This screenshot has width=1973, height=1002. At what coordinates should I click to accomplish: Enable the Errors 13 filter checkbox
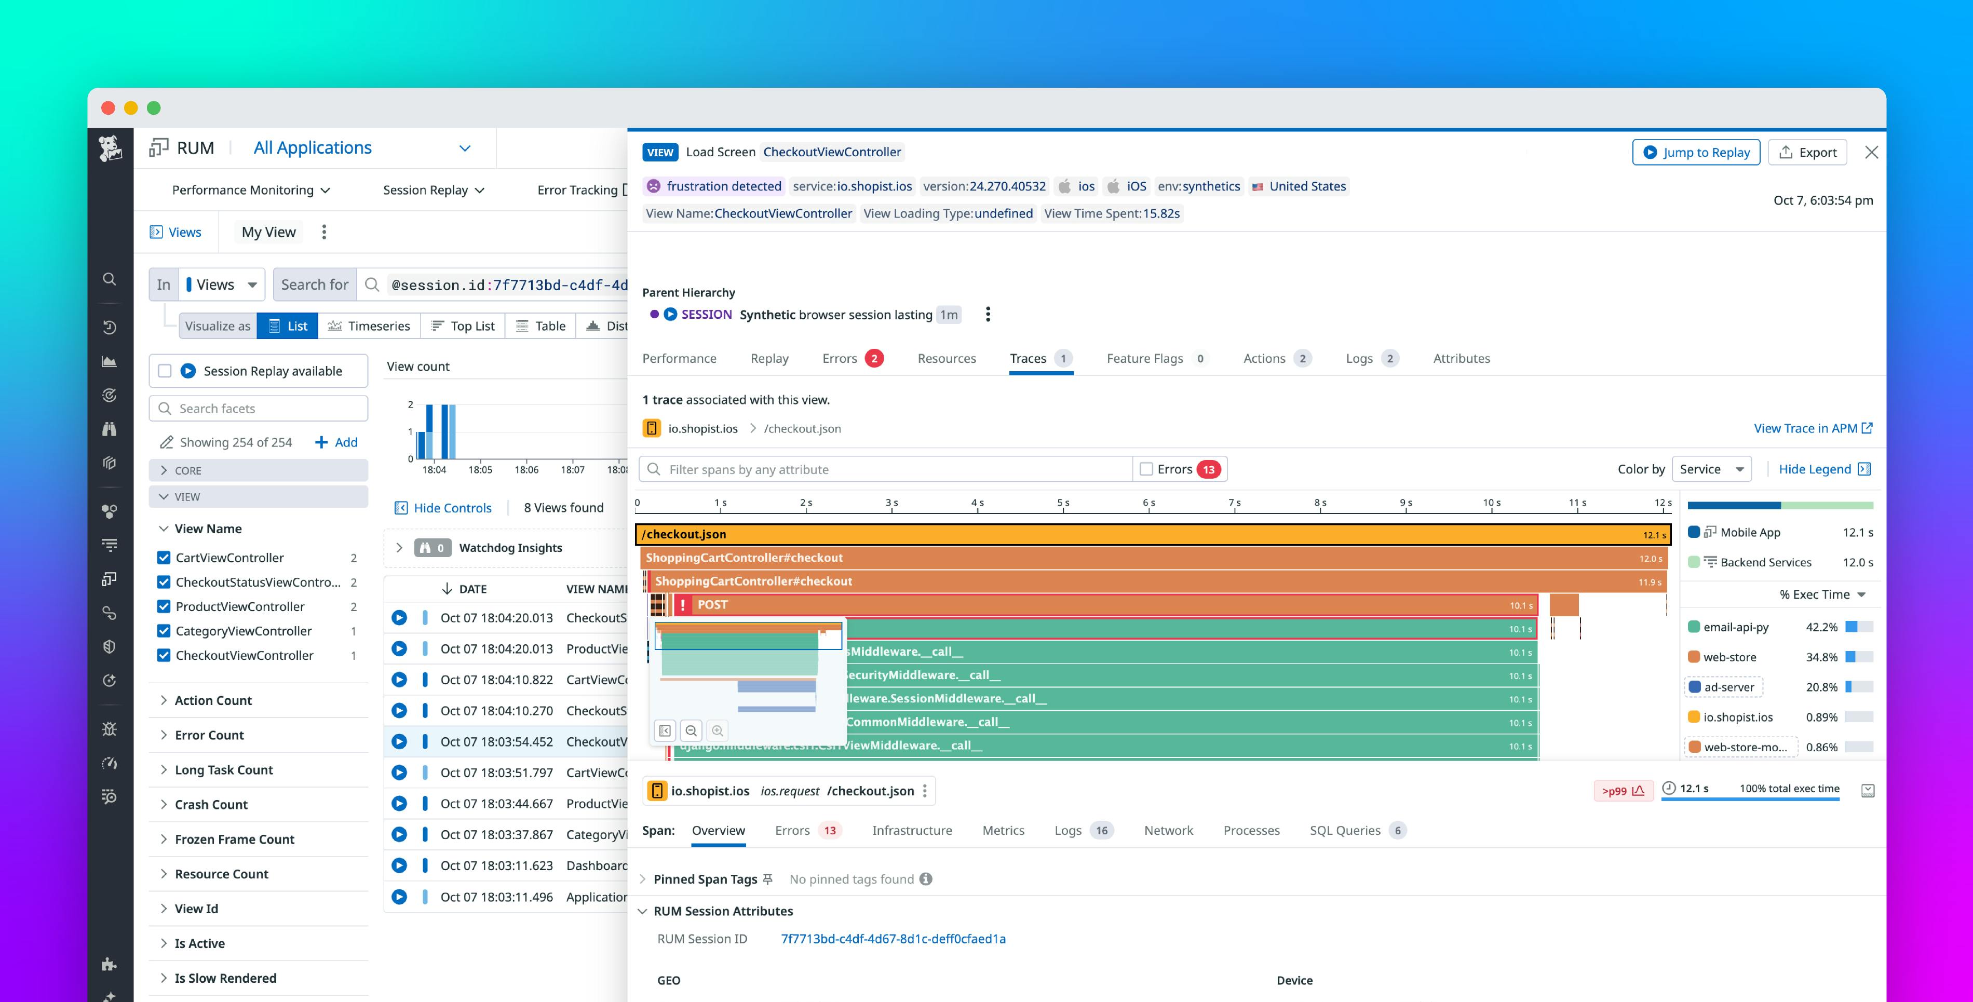click(1146, 468)
